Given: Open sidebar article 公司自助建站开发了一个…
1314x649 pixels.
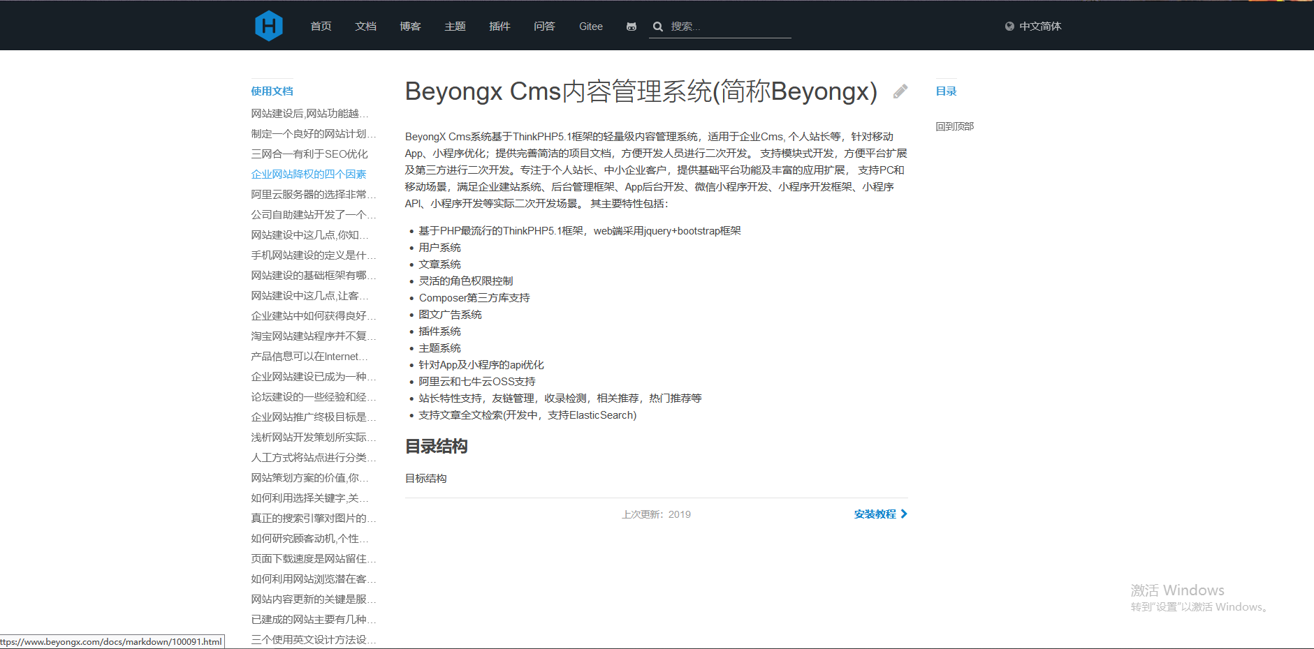Looking at the screenshot, I should (x=314, y=214).
